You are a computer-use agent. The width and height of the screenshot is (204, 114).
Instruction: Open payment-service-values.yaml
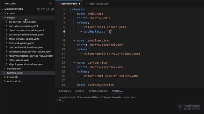tap(26, 47)
